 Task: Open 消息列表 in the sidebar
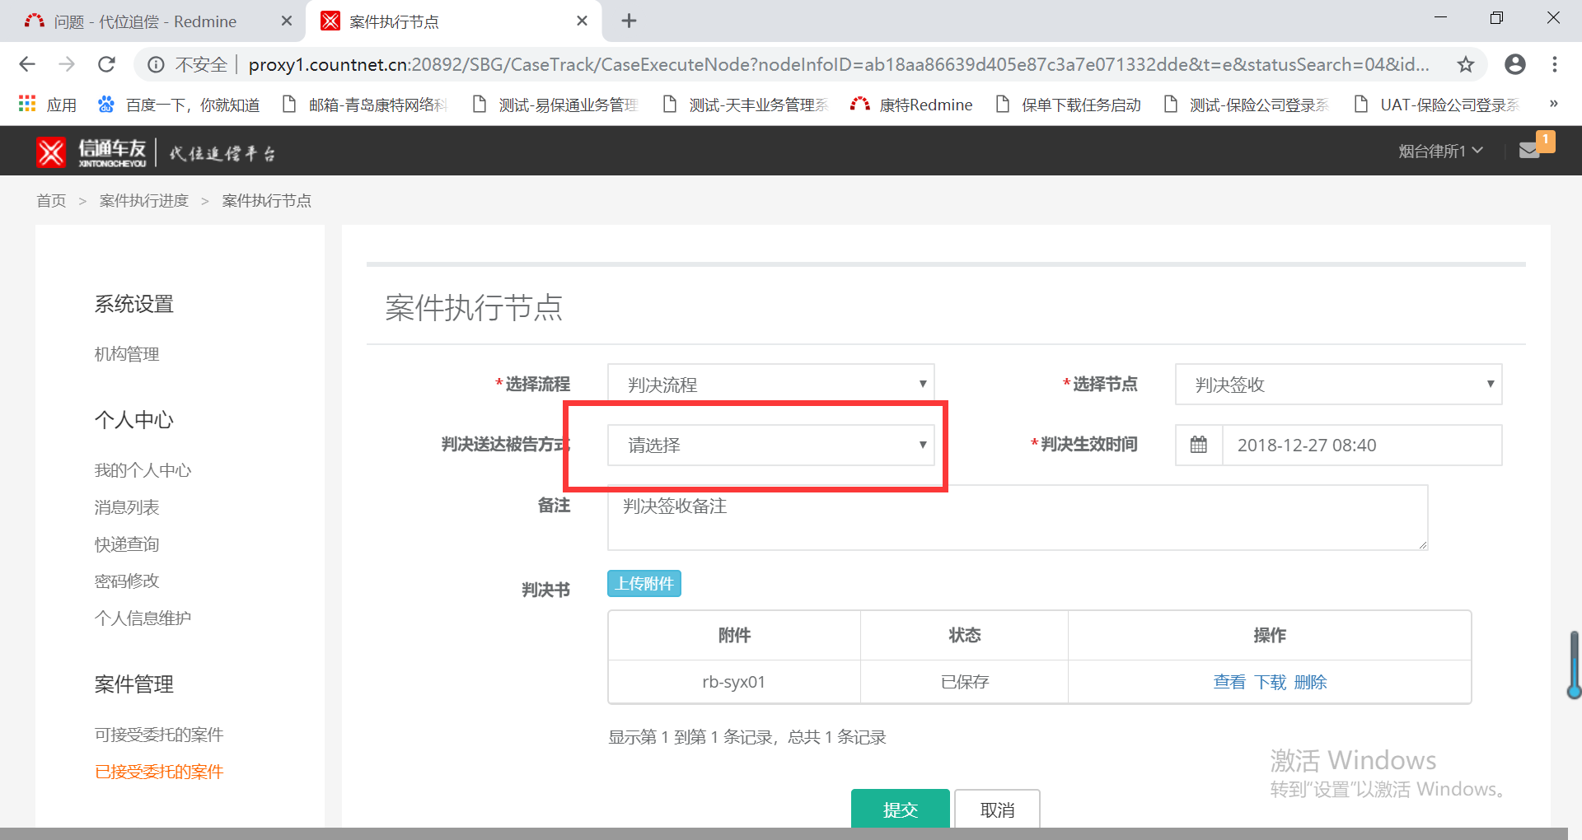(127, 507)
